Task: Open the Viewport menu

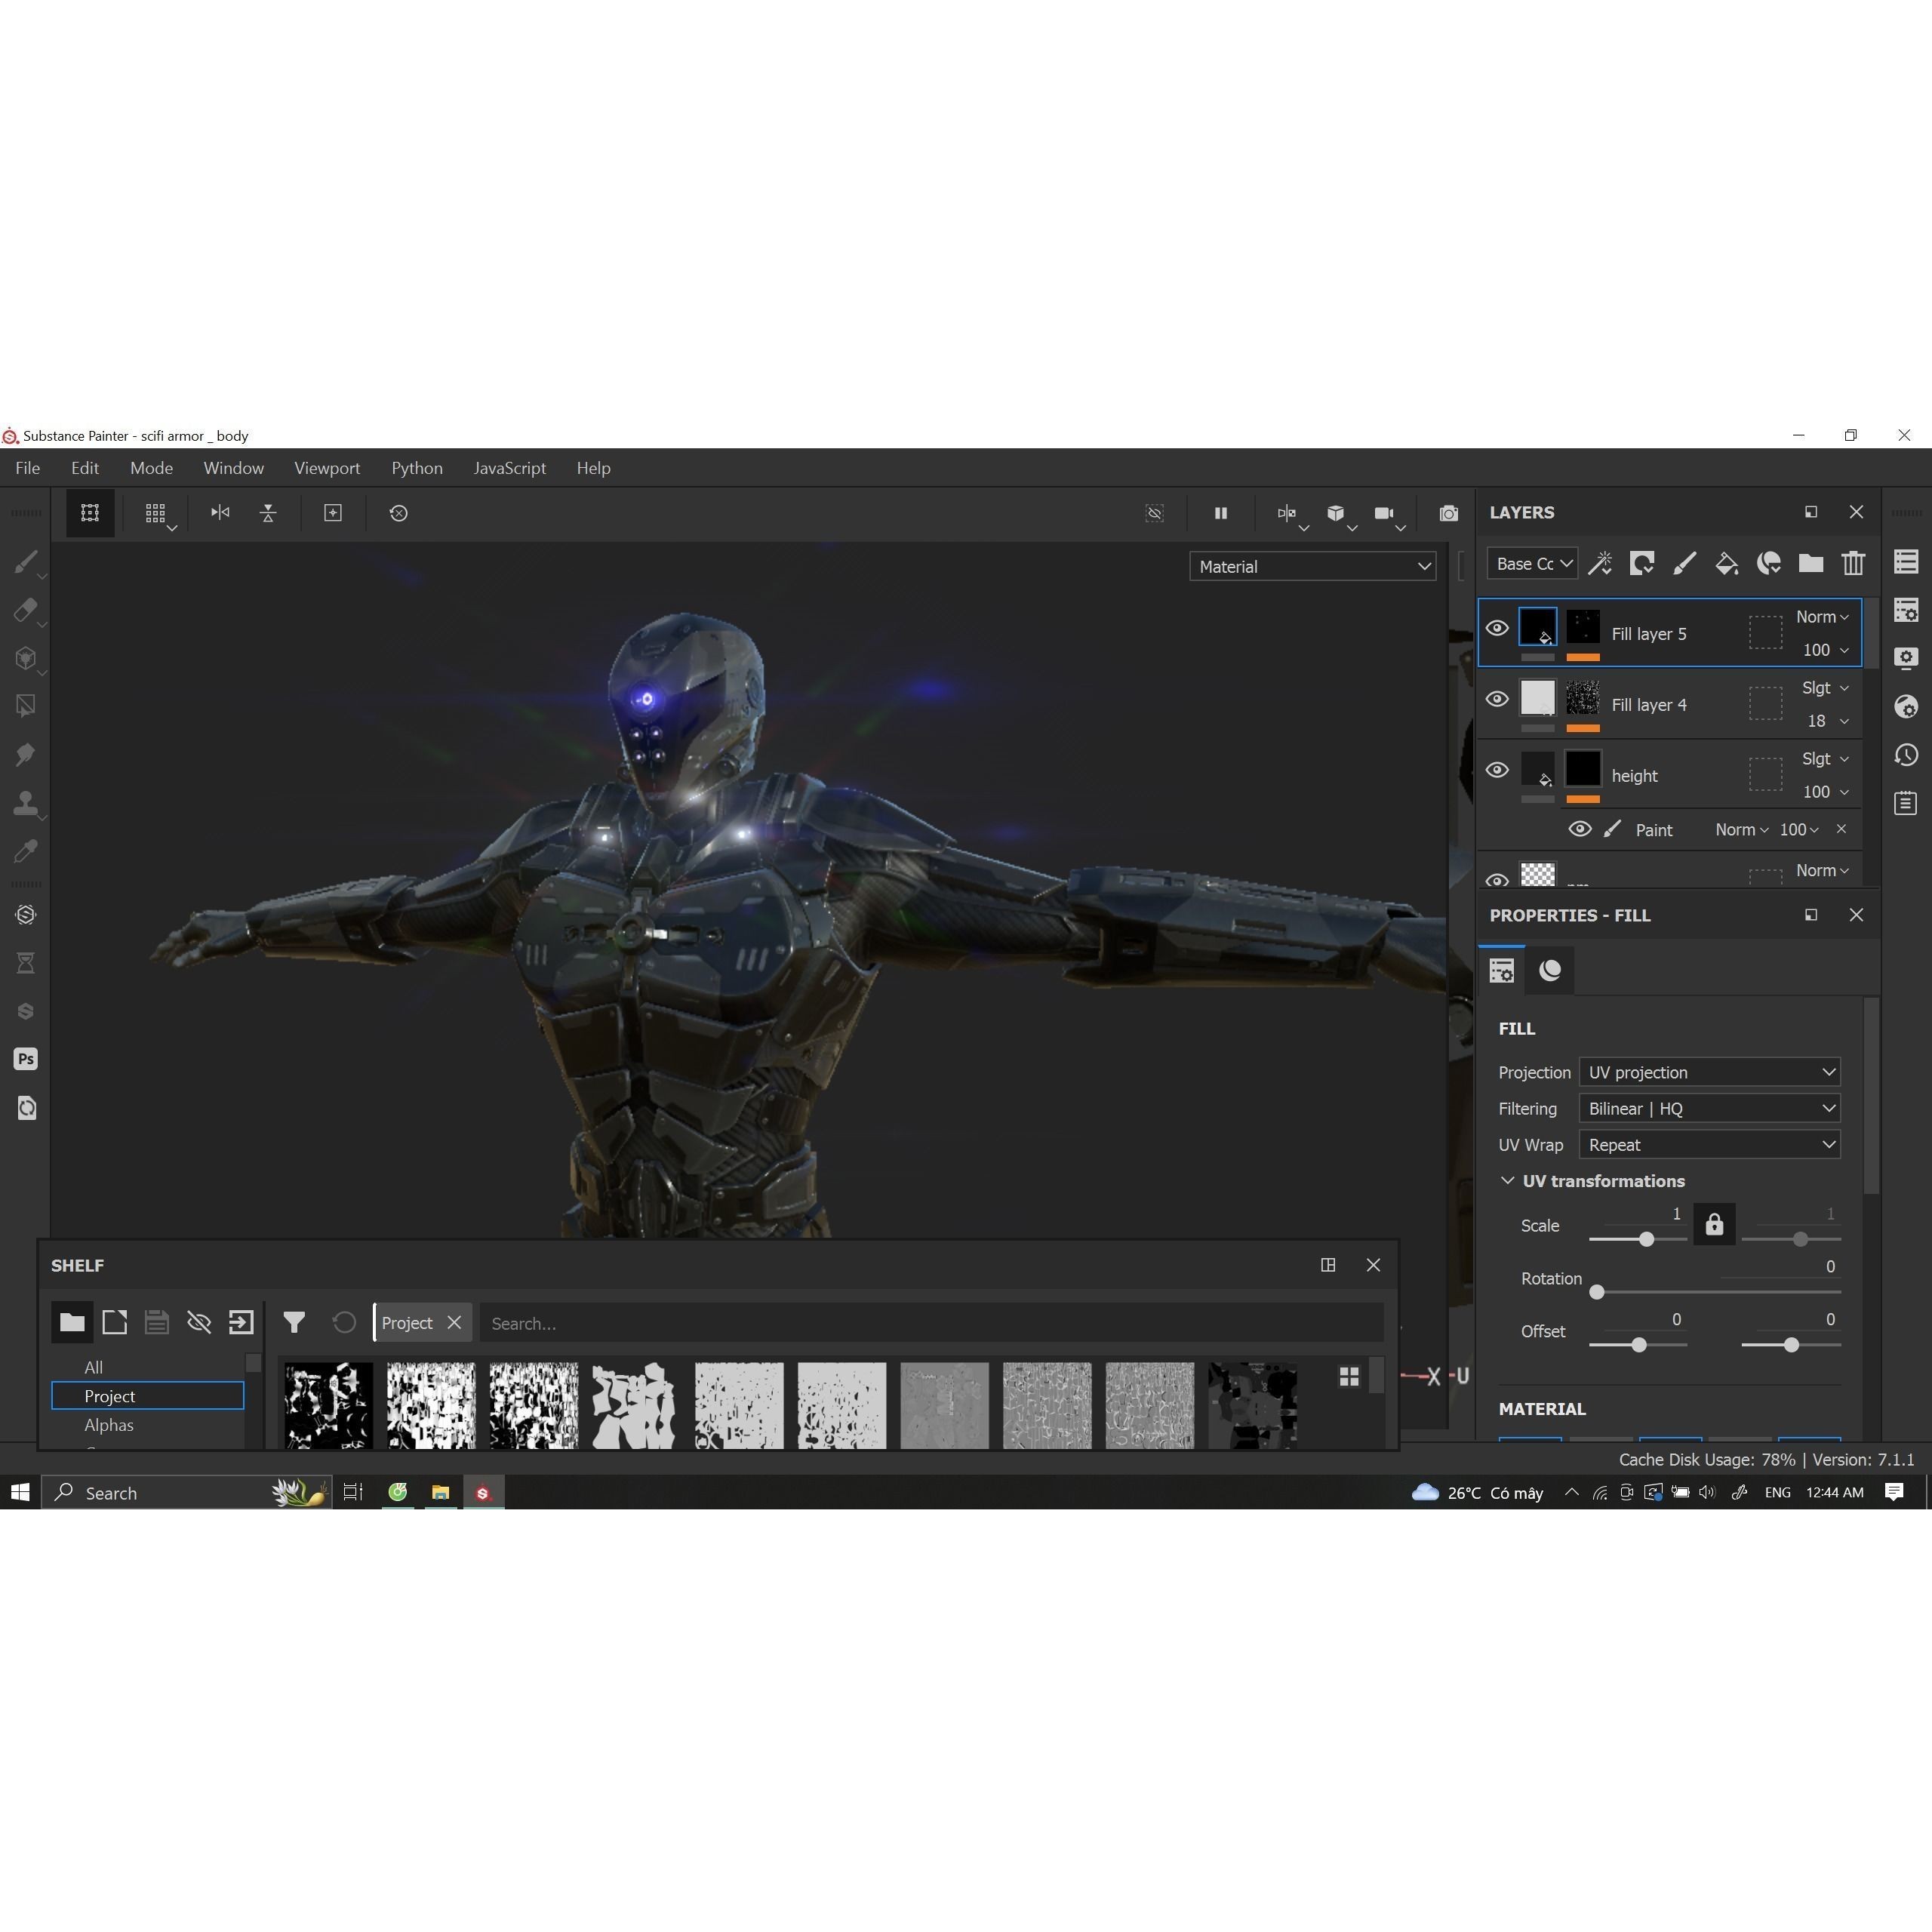Action: point(327,467)
